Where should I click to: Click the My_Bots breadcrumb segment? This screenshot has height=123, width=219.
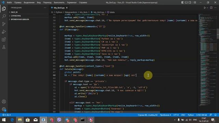[83, 12]
